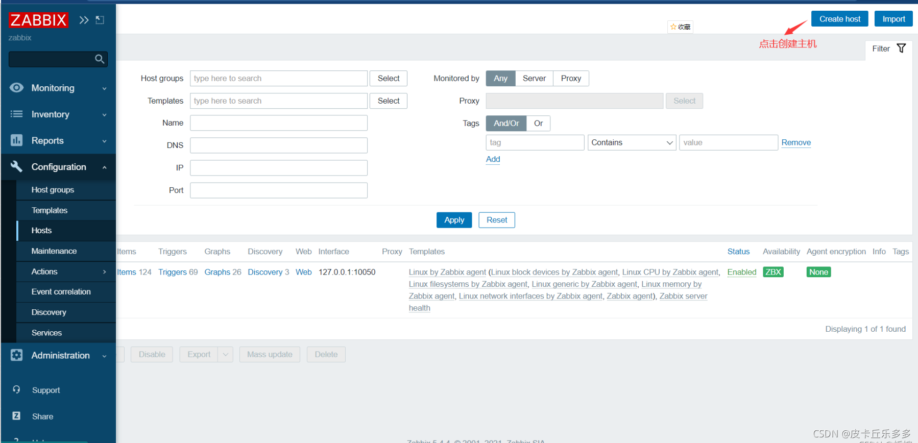Focus the Name input field
The height and width of the screenshot is (443, 918).
point(279,123)
